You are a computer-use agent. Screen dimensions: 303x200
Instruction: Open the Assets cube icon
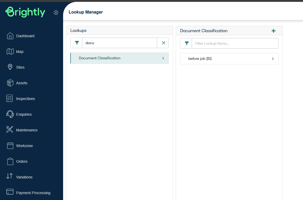point(10,83)
